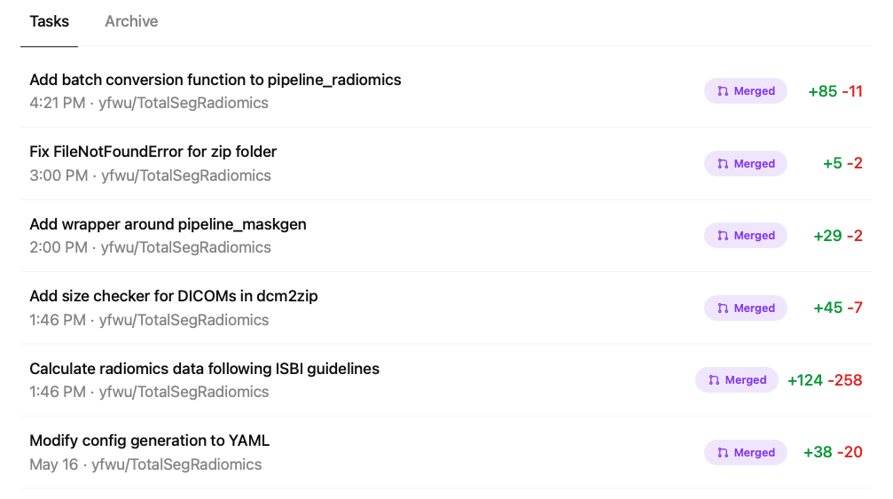Open Add batch conversion function task

click(x=215, y=80)
